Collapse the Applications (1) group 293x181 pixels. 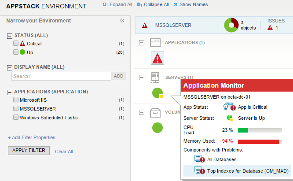click(x=142, y=43)
